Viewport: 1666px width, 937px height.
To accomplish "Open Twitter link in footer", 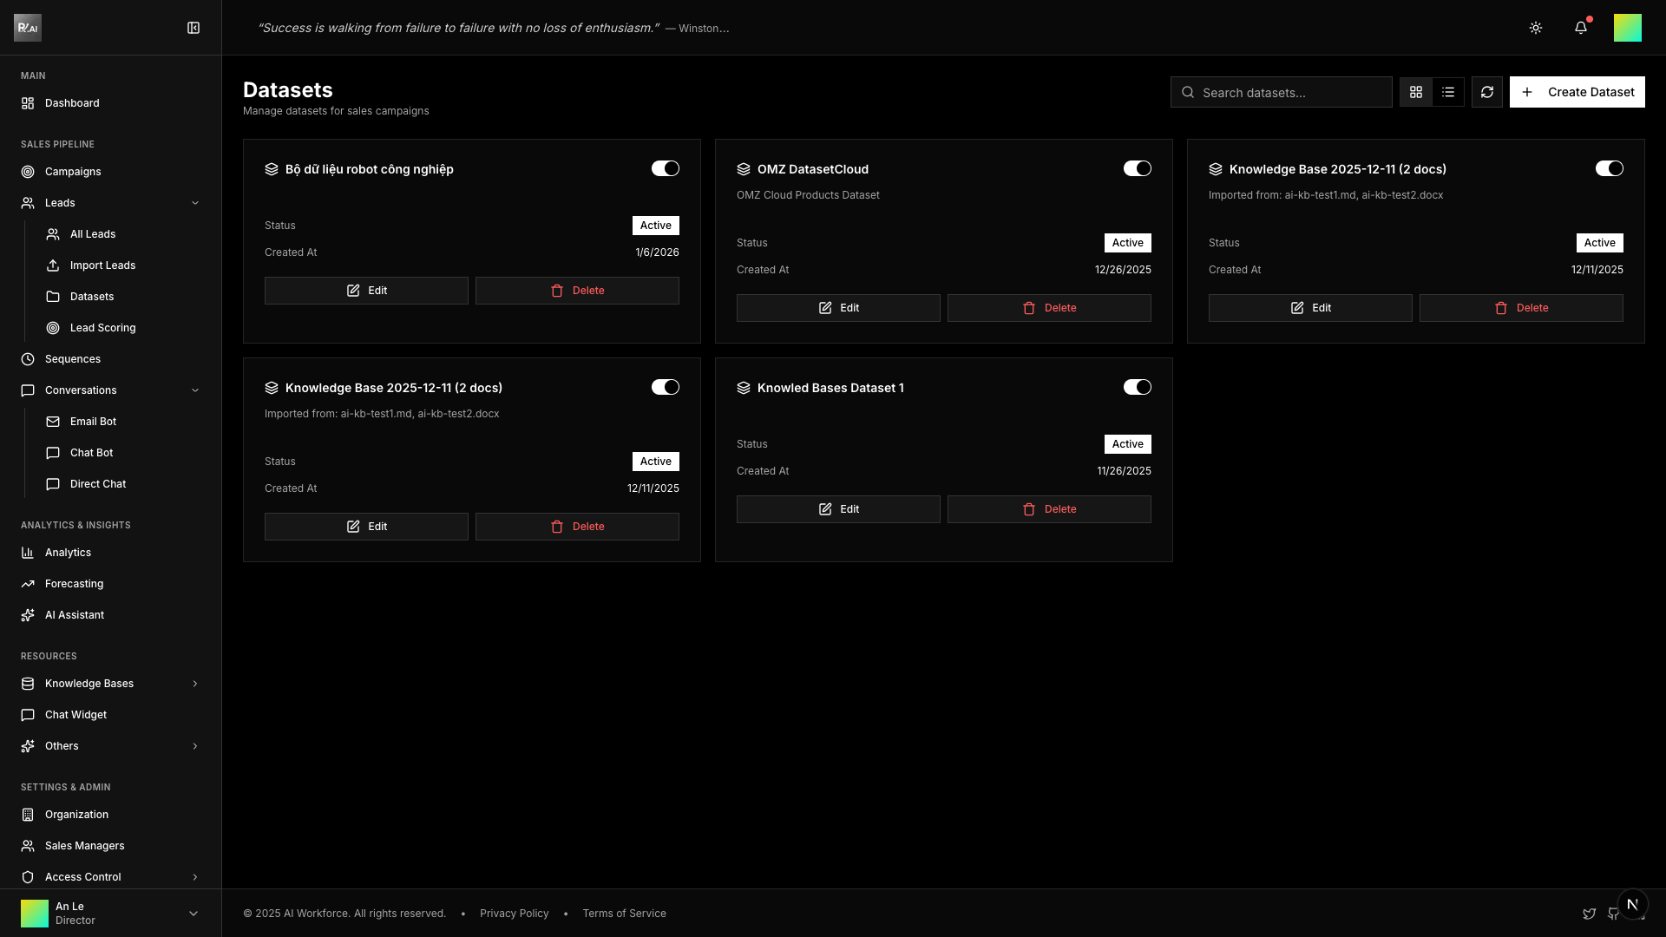I will pos(1589,914).
